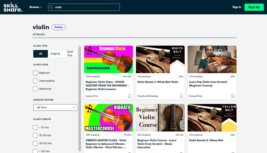Open Violin Karate 1: White Belt Violin title
This screenshot has width=267, height=153.
click(158, 82)
